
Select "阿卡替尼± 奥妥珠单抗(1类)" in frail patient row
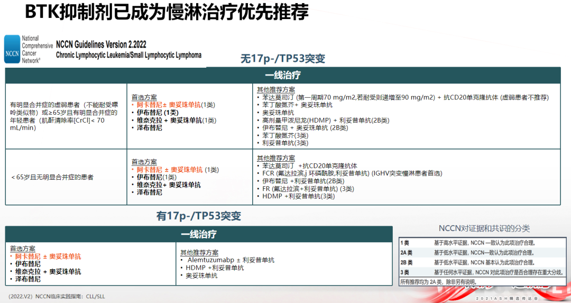click(x=176, y=105)
